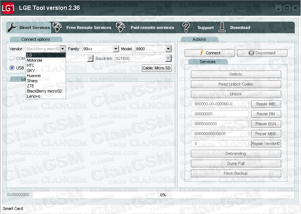Click the globe icon beside Free Remote Services
Image resolution: width=301 pixels, height=214 pixels.
coord(57,27)
